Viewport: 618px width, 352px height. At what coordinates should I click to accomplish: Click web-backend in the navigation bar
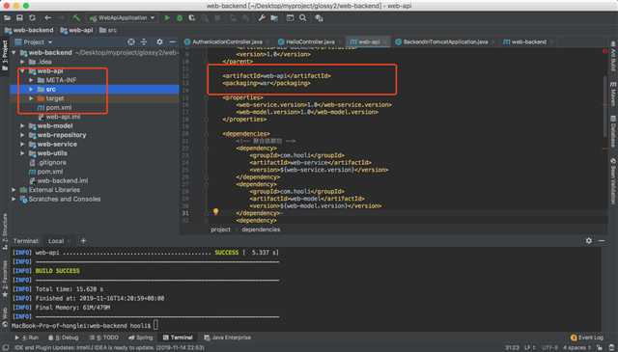coord(29,30)
